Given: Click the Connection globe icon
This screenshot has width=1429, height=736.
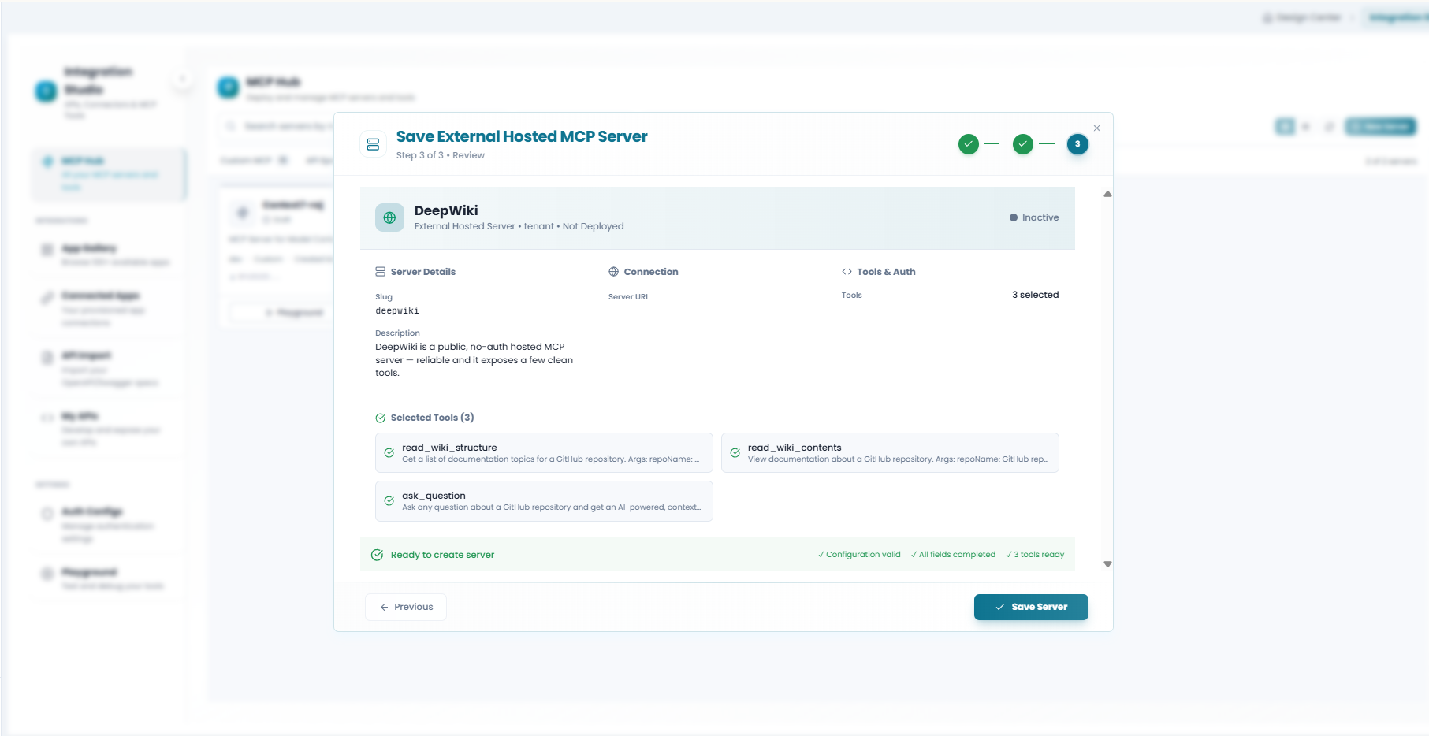Looking at the screenshot, I should 613,272.
